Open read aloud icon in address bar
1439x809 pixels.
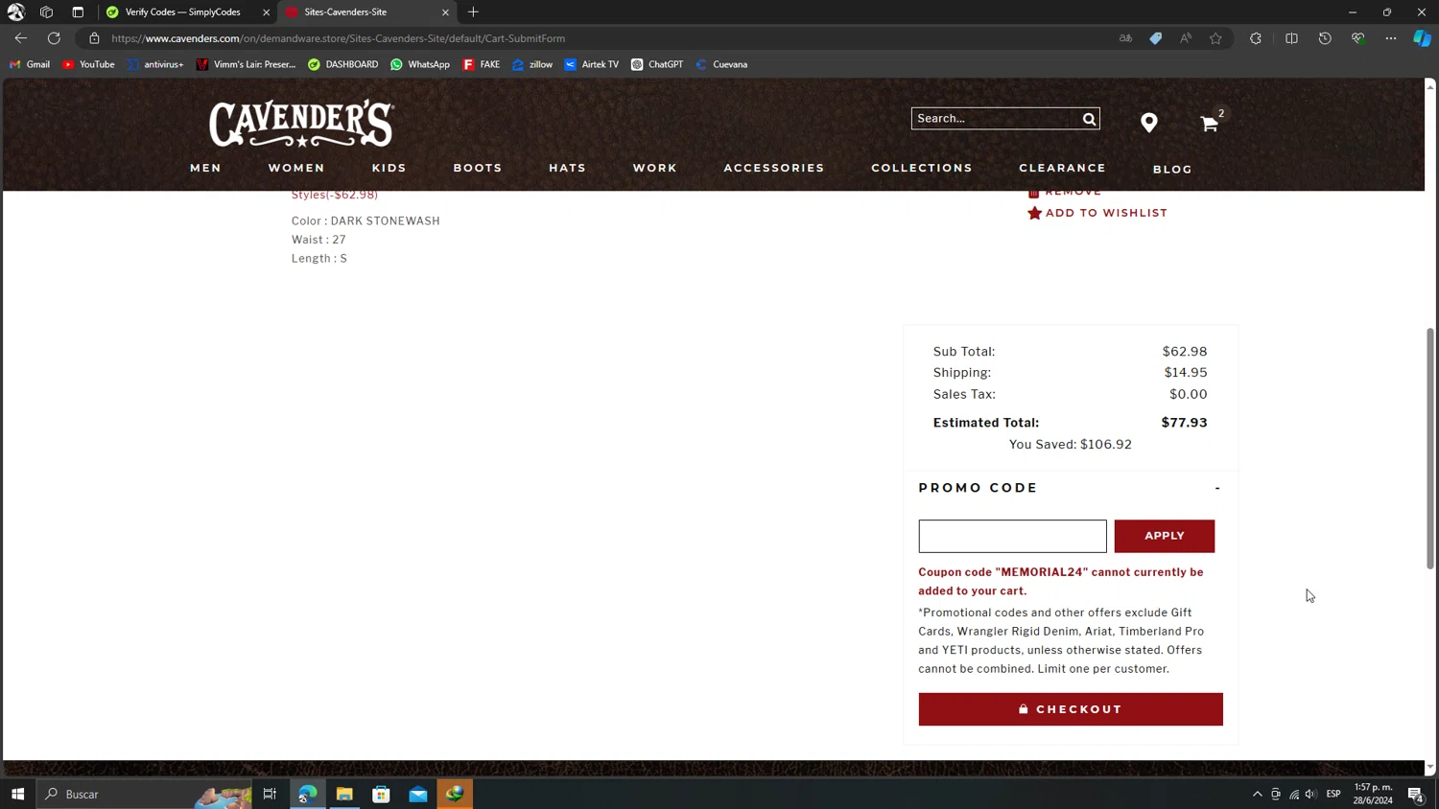pos(1186,38)
